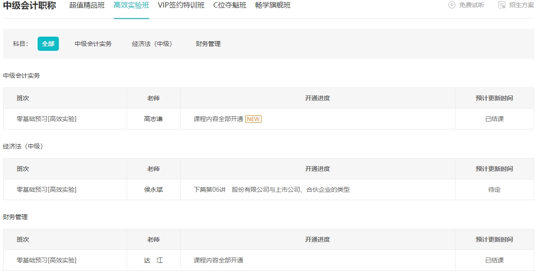Open the 畅学旗舰班 tab
The image size is (536, 273).
point(273,5)
